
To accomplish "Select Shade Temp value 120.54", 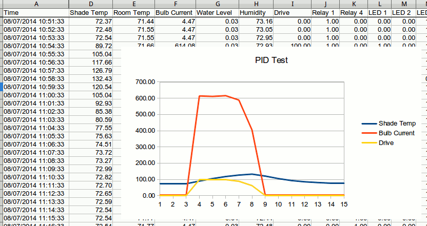I will coord(91,87).
